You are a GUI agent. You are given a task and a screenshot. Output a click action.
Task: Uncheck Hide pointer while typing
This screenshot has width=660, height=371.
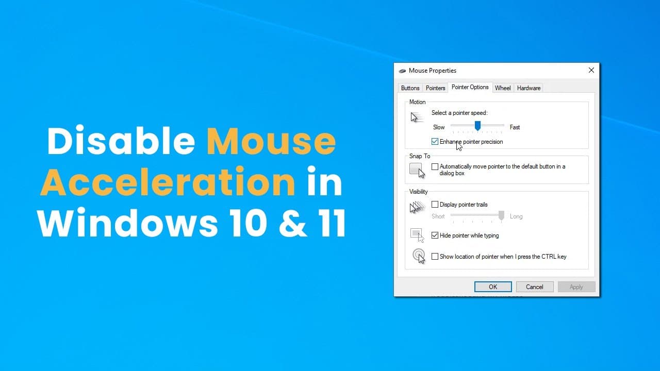point(435,235)
